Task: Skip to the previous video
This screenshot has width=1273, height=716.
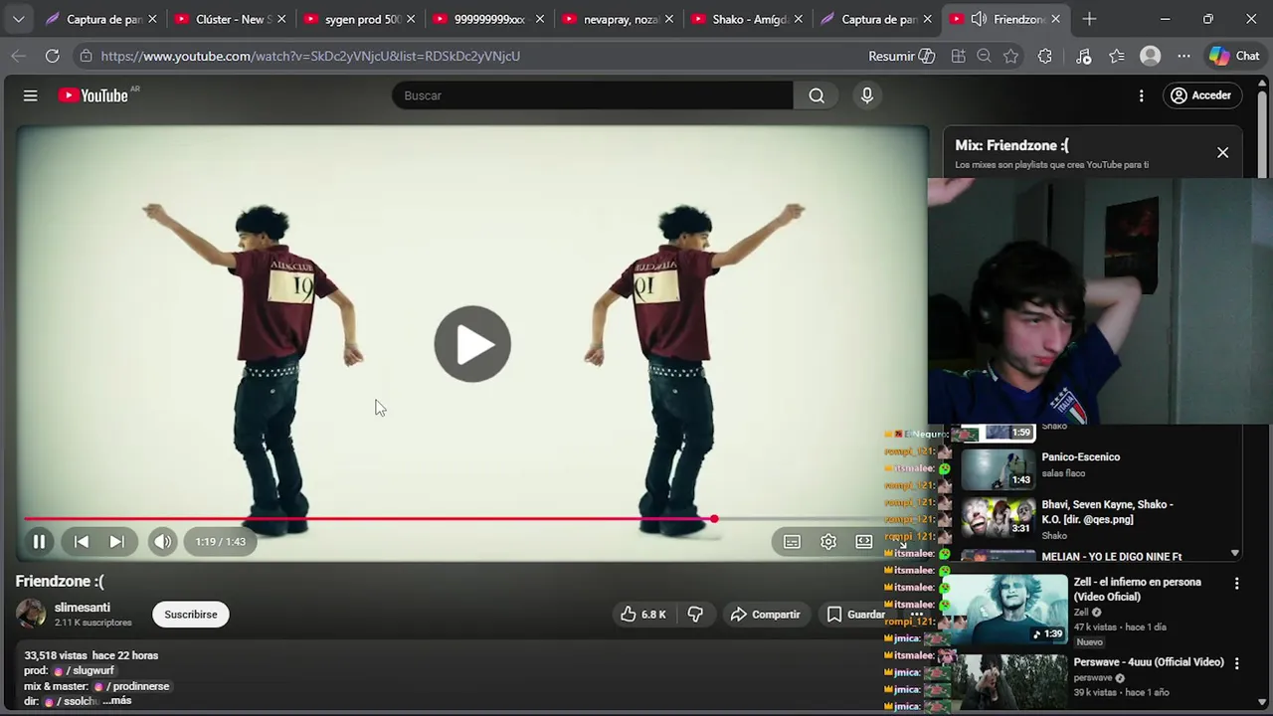Action: tap(82, 542)
